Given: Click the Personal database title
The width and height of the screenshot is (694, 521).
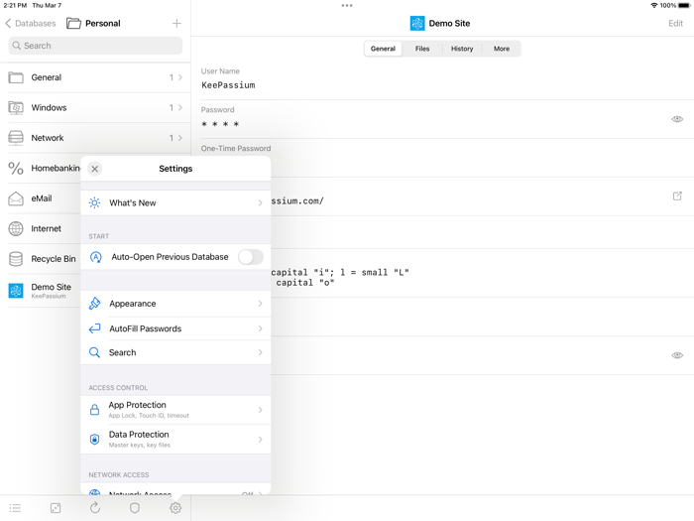Looking at the screenshot, I should click(103, 24).
